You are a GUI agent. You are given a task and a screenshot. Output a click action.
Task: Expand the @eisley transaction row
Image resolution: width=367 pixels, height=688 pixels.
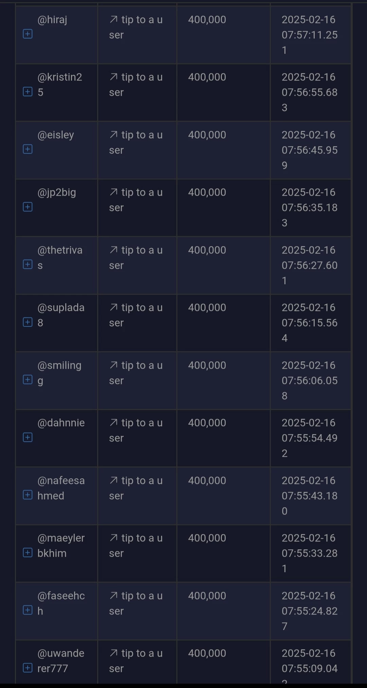(x=28, y=149)
